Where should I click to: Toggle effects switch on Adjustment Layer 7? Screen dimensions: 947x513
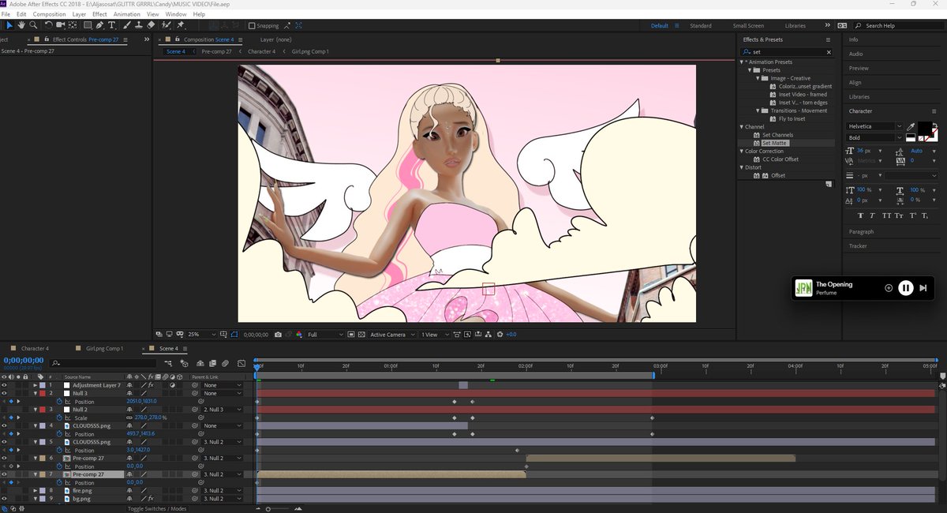151,385
